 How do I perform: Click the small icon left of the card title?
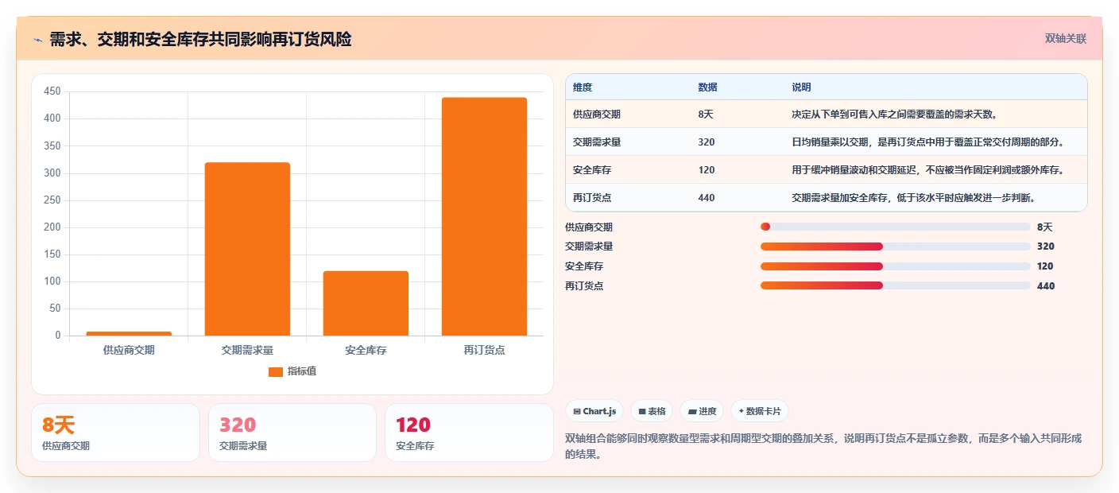(x=37, y=39)
